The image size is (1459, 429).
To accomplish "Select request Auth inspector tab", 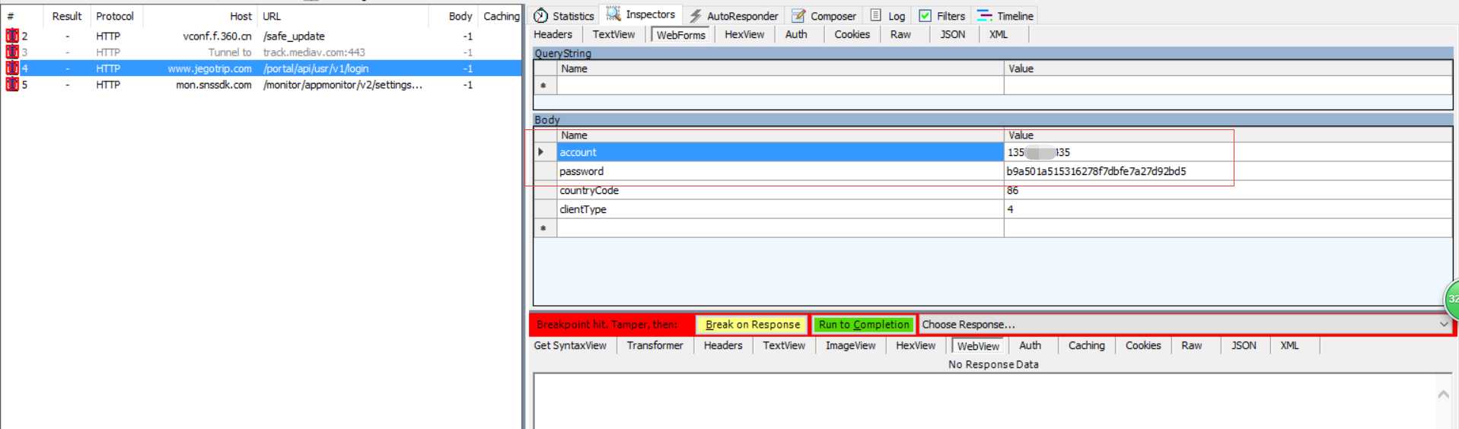I will click(796, 34).
